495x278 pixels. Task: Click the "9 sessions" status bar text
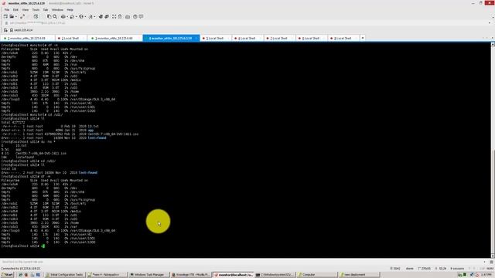(457, 269)
